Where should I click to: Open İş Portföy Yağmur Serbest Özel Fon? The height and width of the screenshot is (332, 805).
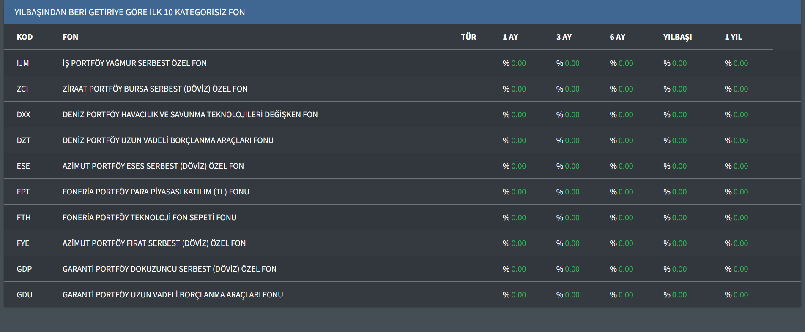click(x=134, y=63)
